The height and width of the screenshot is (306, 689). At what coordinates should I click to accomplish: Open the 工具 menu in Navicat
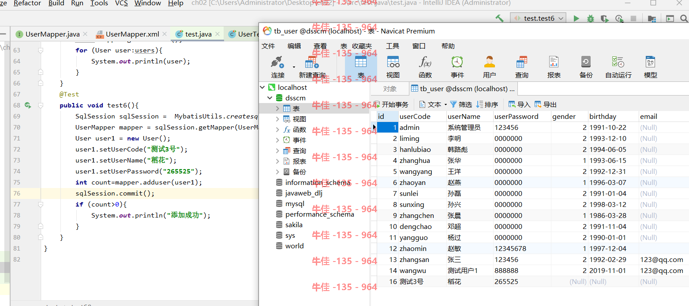point(393,46)
